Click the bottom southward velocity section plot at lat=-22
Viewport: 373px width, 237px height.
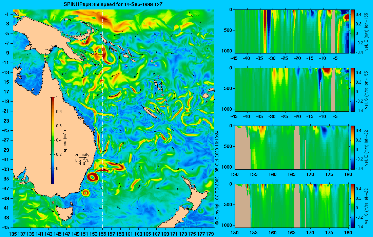[292, 206]
